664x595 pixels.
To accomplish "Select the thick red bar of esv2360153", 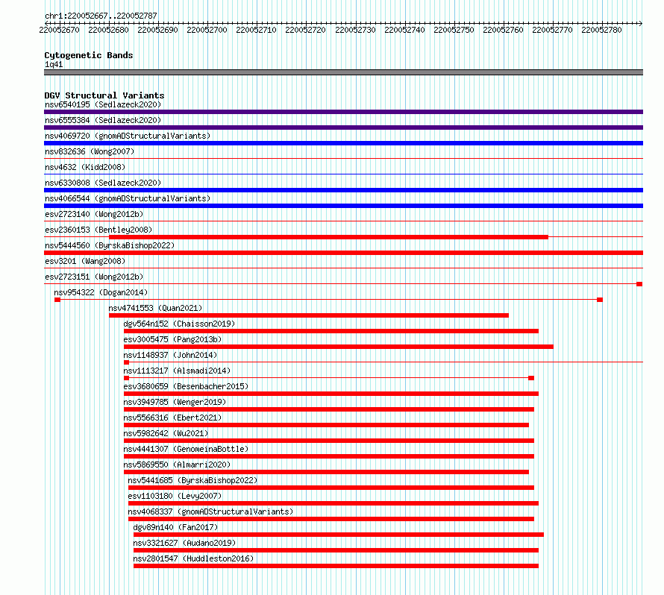I will point(328,237).
